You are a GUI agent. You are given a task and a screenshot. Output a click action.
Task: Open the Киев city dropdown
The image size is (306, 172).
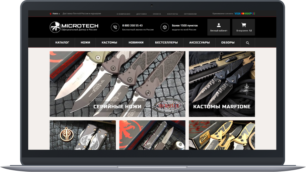(56, 14)
